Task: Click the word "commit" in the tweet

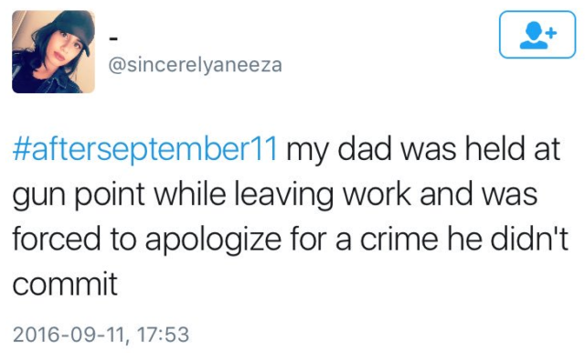Action: [65, 284]
